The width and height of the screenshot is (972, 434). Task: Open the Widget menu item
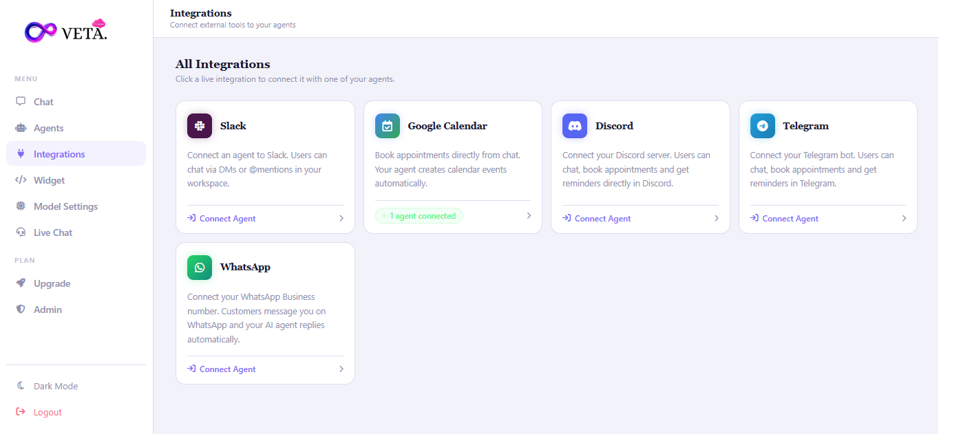point(76,180)
